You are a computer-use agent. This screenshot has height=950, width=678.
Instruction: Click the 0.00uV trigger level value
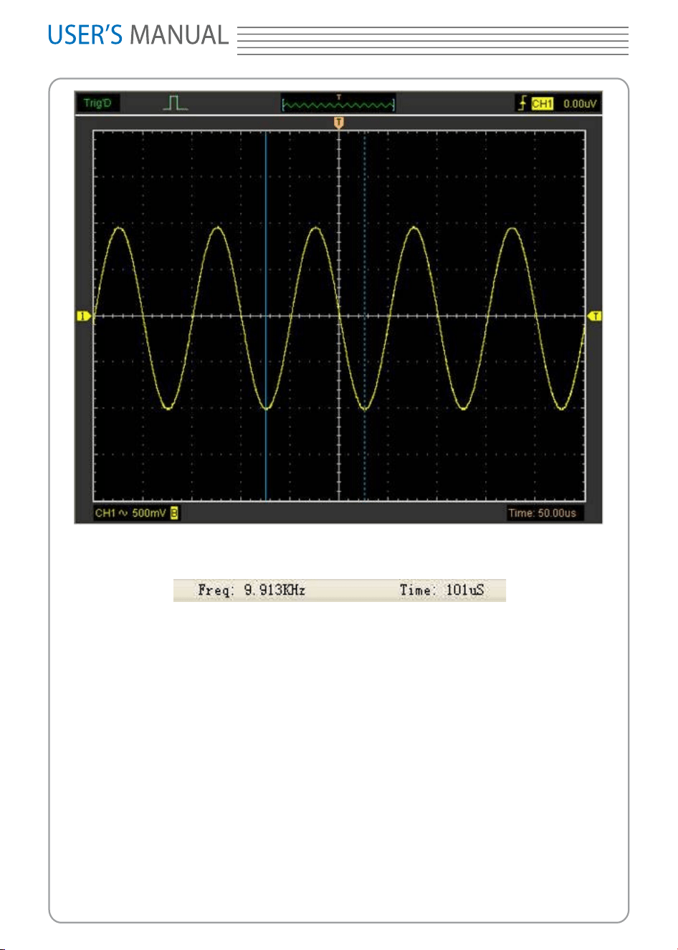click(x=579, y=103)
